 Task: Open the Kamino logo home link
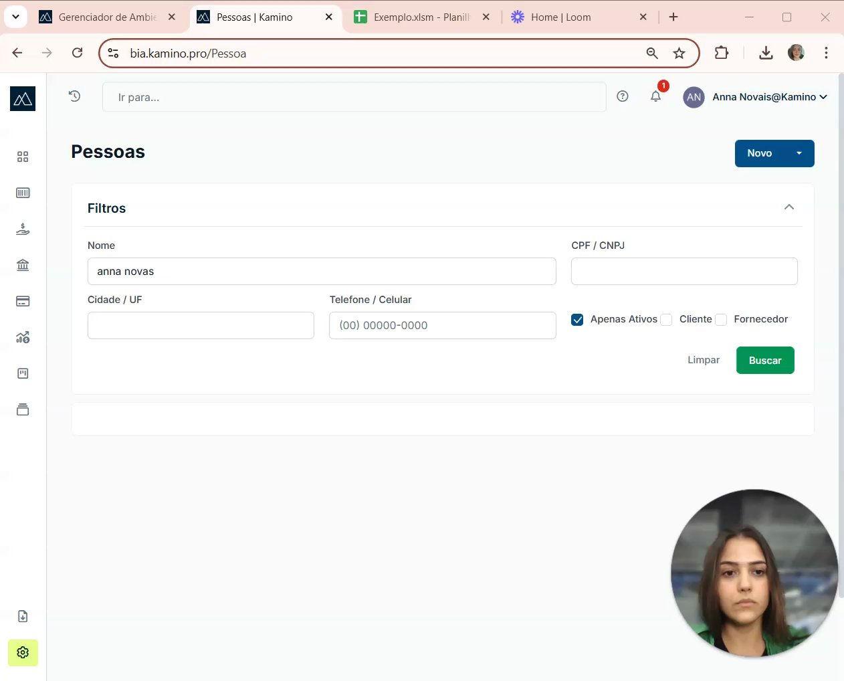(23, 98)
